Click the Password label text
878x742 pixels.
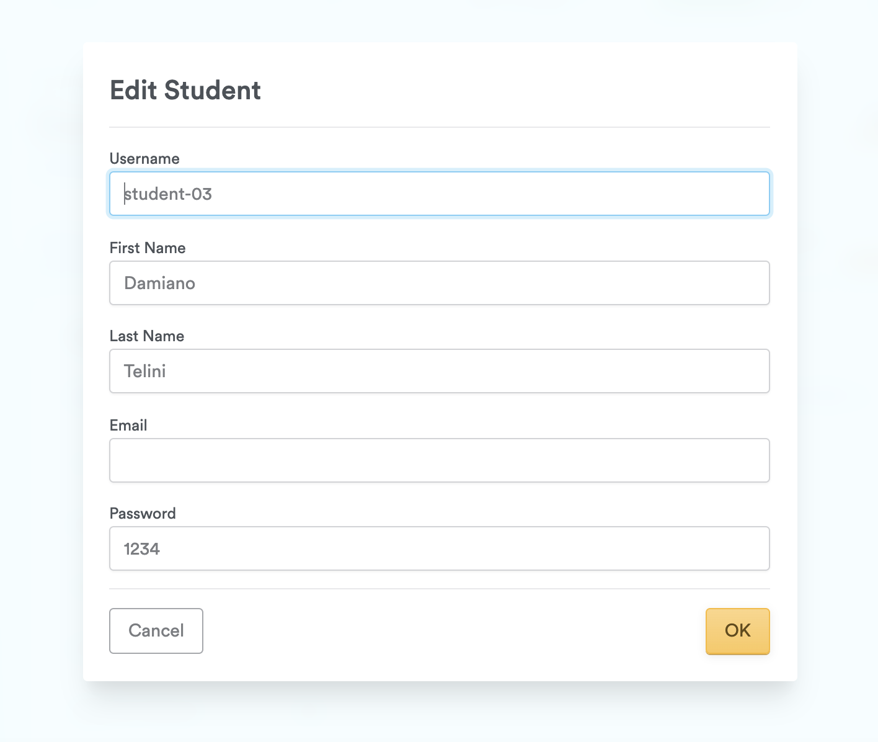[143, 513]
